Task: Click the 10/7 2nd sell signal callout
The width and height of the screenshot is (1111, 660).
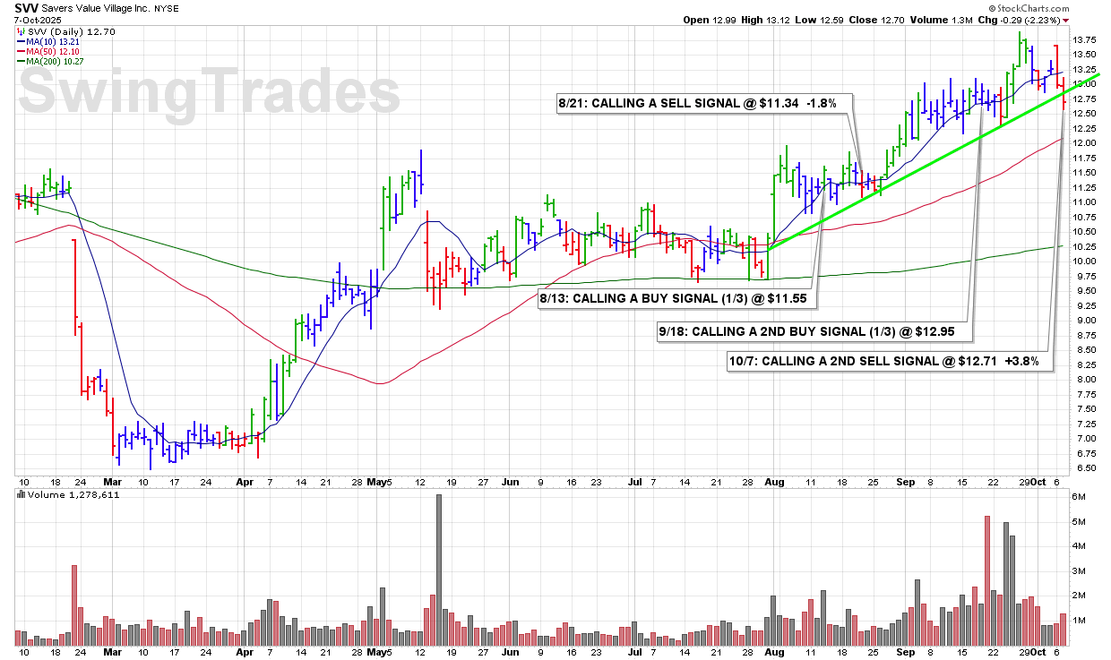Action: tap(887, 362)
